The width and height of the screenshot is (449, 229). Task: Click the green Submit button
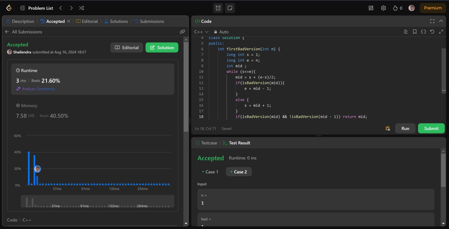pyautogui.click(x=431, y=128)
